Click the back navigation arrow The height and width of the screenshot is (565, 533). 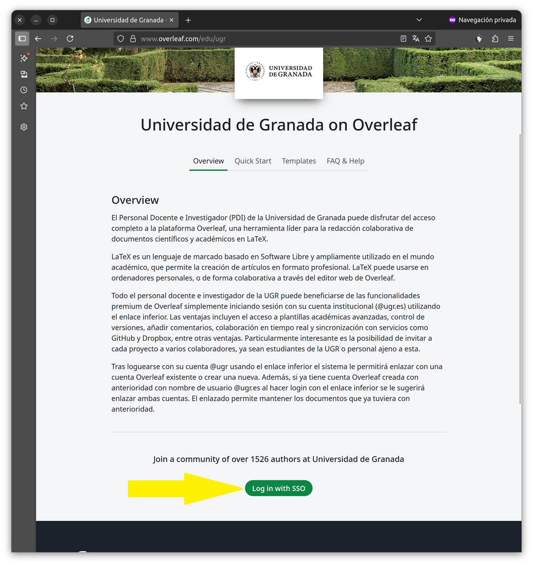click(38, 39)
